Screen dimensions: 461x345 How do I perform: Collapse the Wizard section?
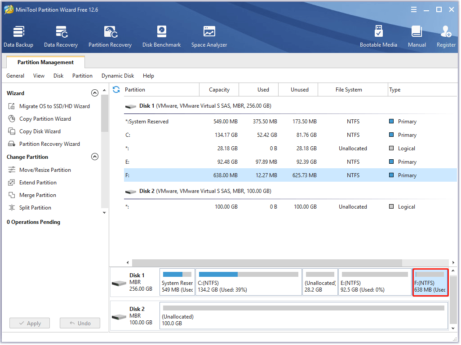(95, 93)
